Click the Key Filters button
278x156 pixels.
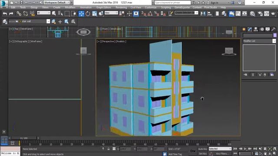click(223, 153)
